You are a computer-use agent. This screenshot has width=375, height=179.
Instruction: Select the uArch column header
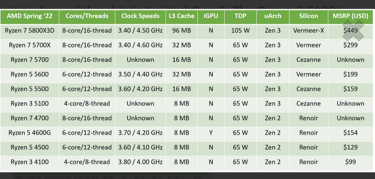pos(273,16)
